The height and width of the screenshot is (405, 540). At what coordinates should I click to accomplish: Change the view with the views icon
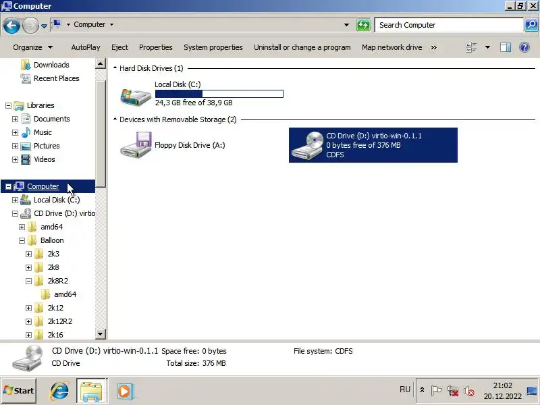coord(471,47)
